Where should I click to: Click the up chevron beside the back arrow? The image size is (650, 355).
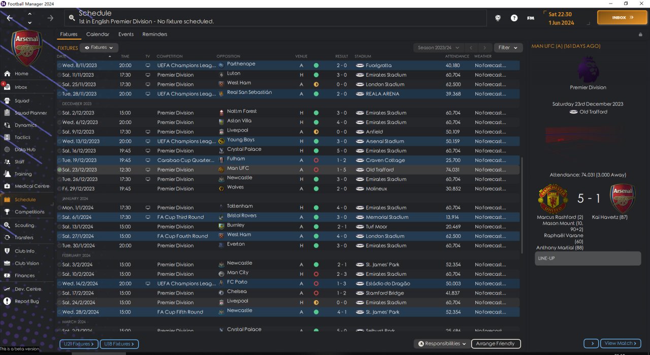[x=29, y=14]
